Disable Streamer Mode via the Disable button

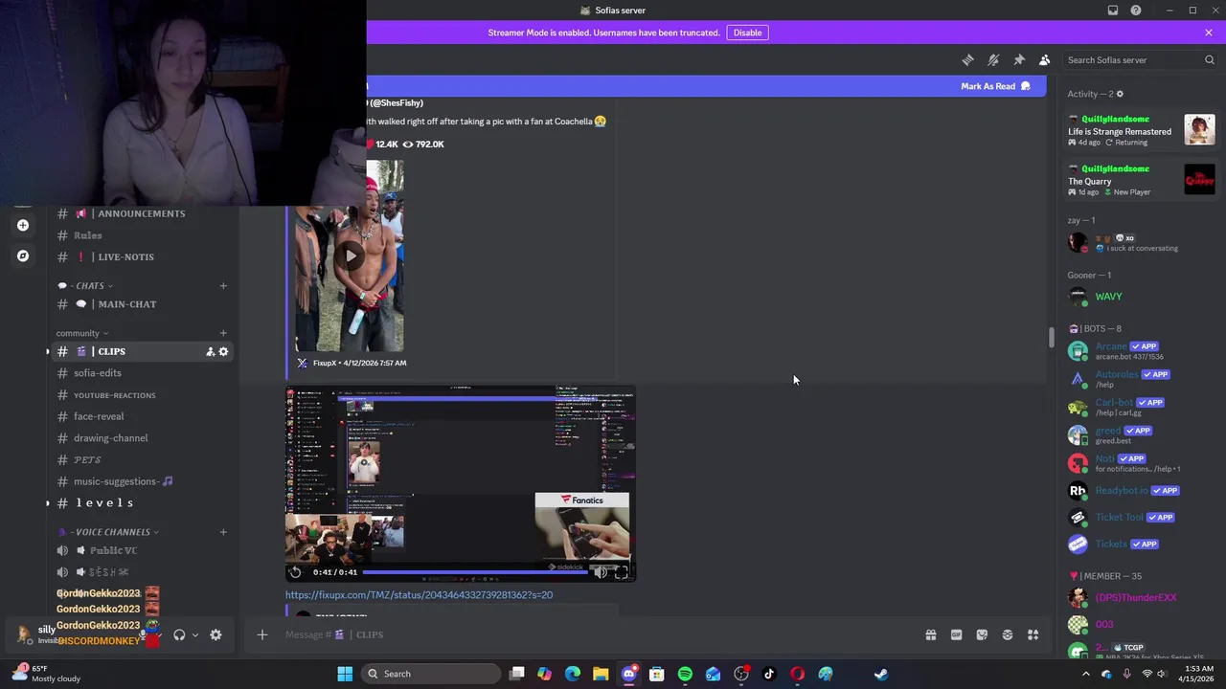point(747,33)
